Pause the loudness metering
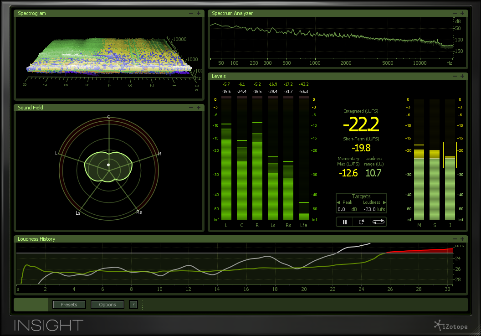The height and width of the screenshot is (336, 481). click(x=345, y=222)
